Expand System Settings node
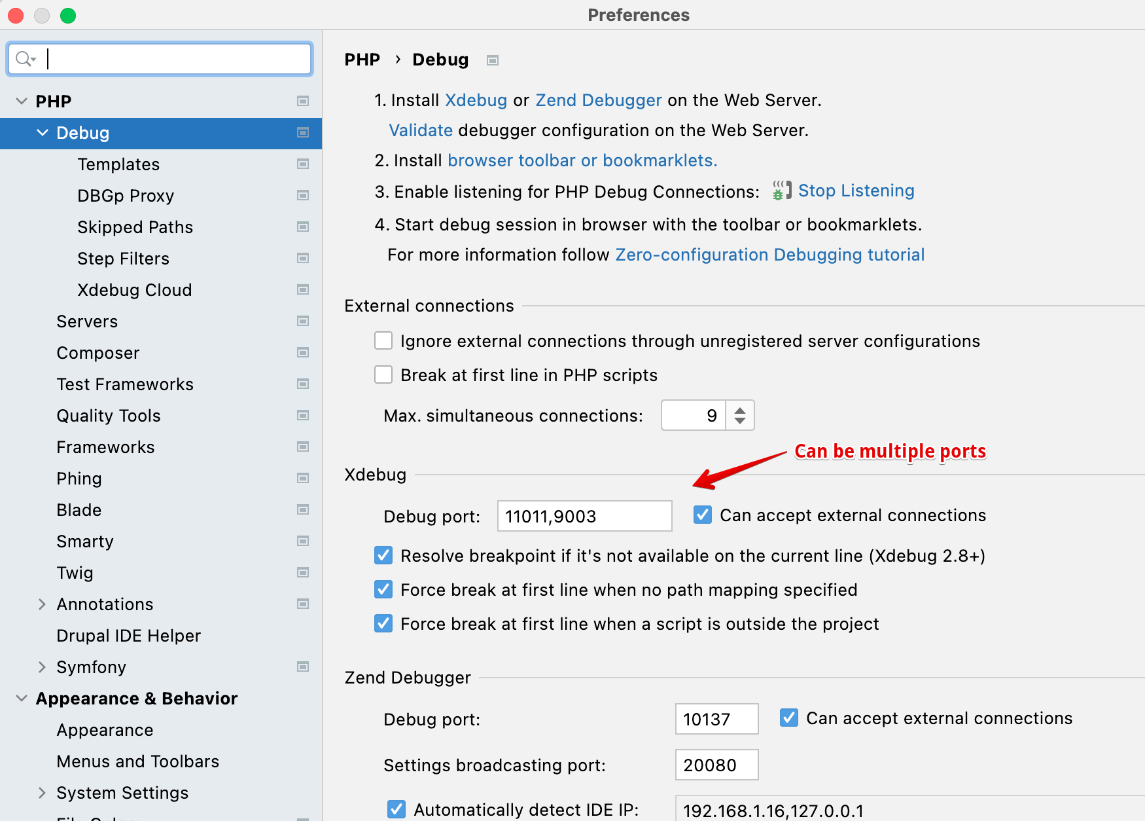The height and width of the screenshot is (821, 1145). [x=43, y=792]
